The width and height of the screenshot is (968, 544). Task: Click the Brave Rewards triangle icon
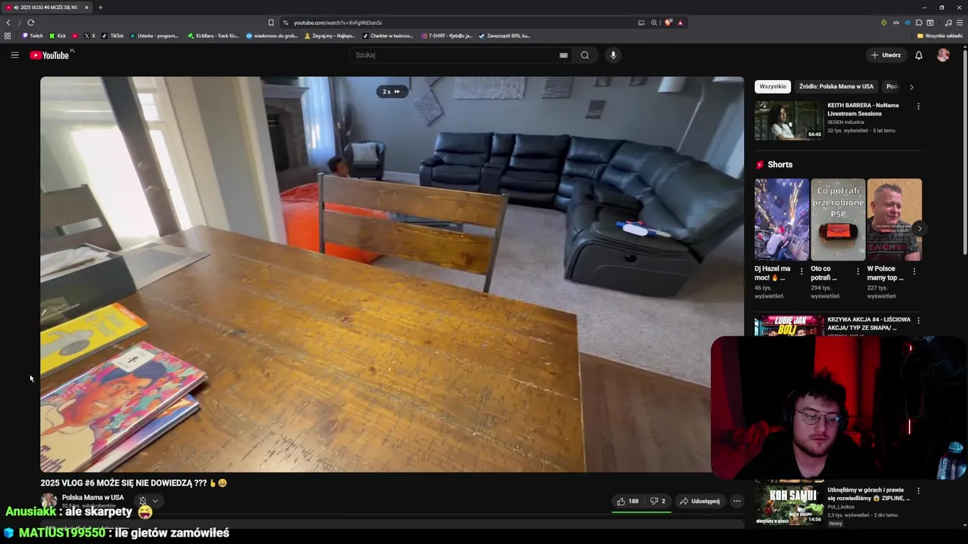pos(680,23)
